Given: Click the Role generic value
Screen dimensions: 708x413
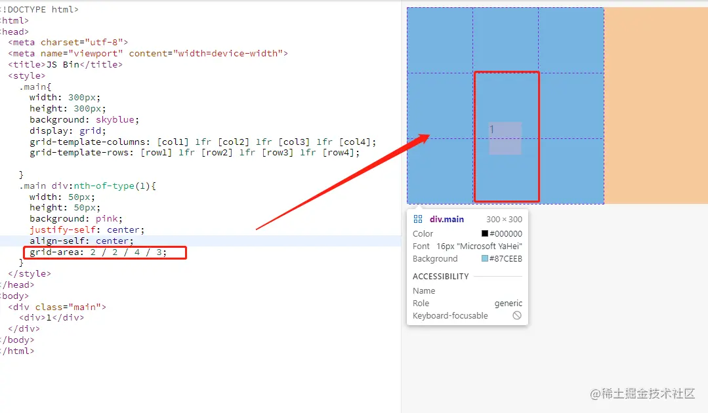Looking at the screenshot, I should pyautogui.click(x=508, y=304).
